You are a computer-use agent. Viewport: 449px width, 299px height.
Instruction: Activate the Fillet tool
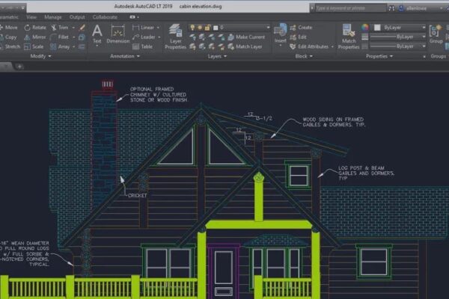[x=60, y=37]
